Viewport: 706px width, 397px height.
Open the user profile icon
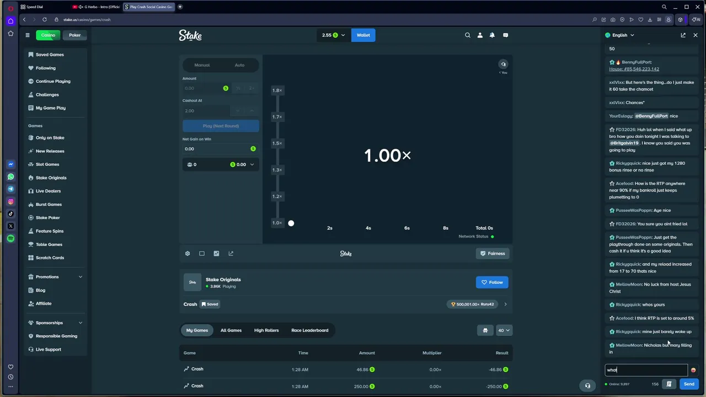coord(480,35)
